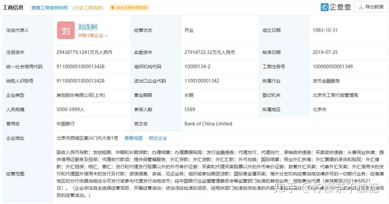Open 查看工商官网快照 link
The height and width of the screenshot is (204, 389).
click(x=49, y=8)
